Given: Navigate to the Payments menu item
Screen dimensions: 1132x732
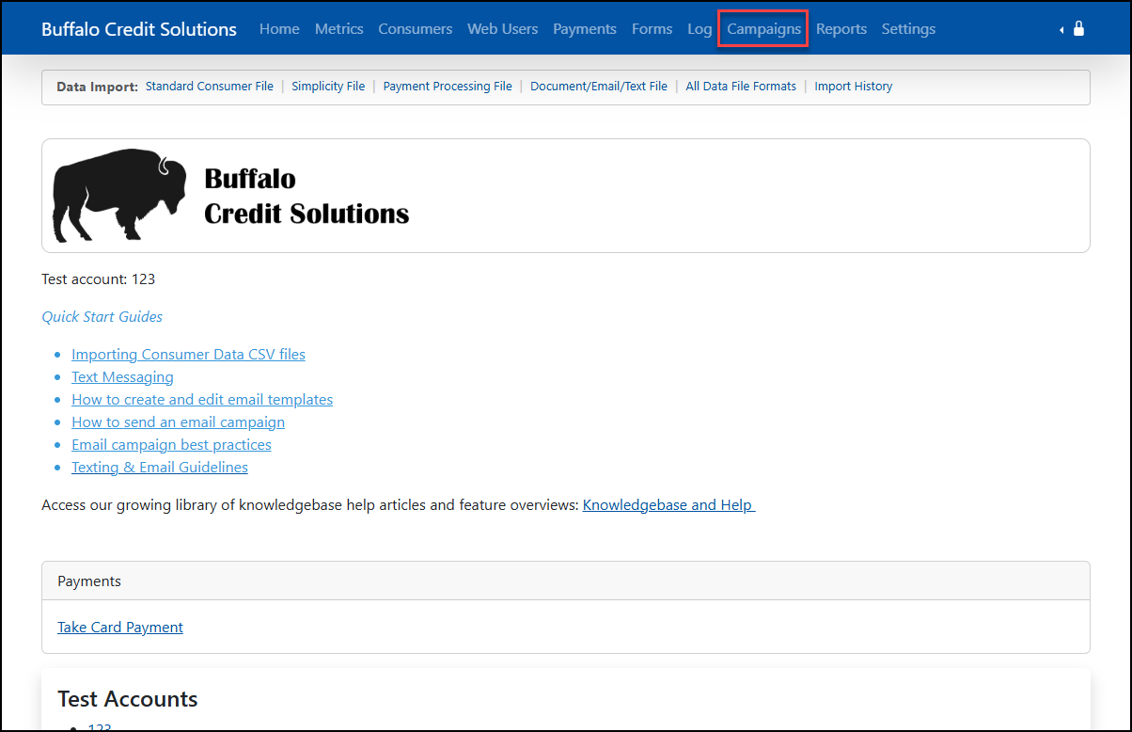Looking at the screenshot, I should point(585,29).
